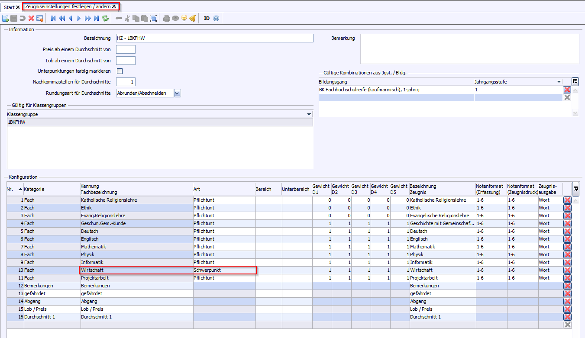Jump to the first record

53,18
